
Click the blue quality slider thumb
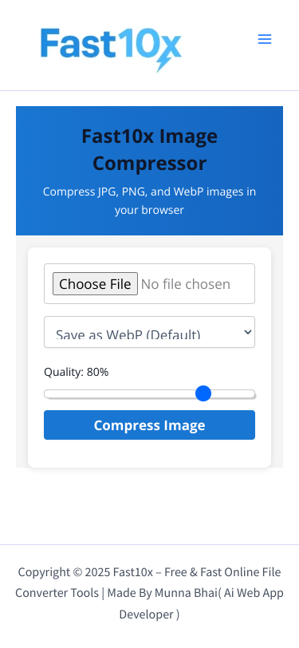(203, 393)
